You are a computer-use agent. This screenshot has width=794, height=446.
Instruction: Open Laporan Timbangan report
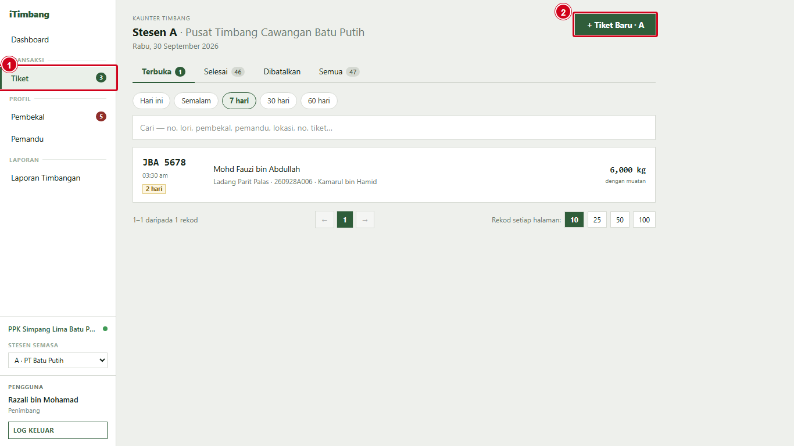tap(58, 178)
